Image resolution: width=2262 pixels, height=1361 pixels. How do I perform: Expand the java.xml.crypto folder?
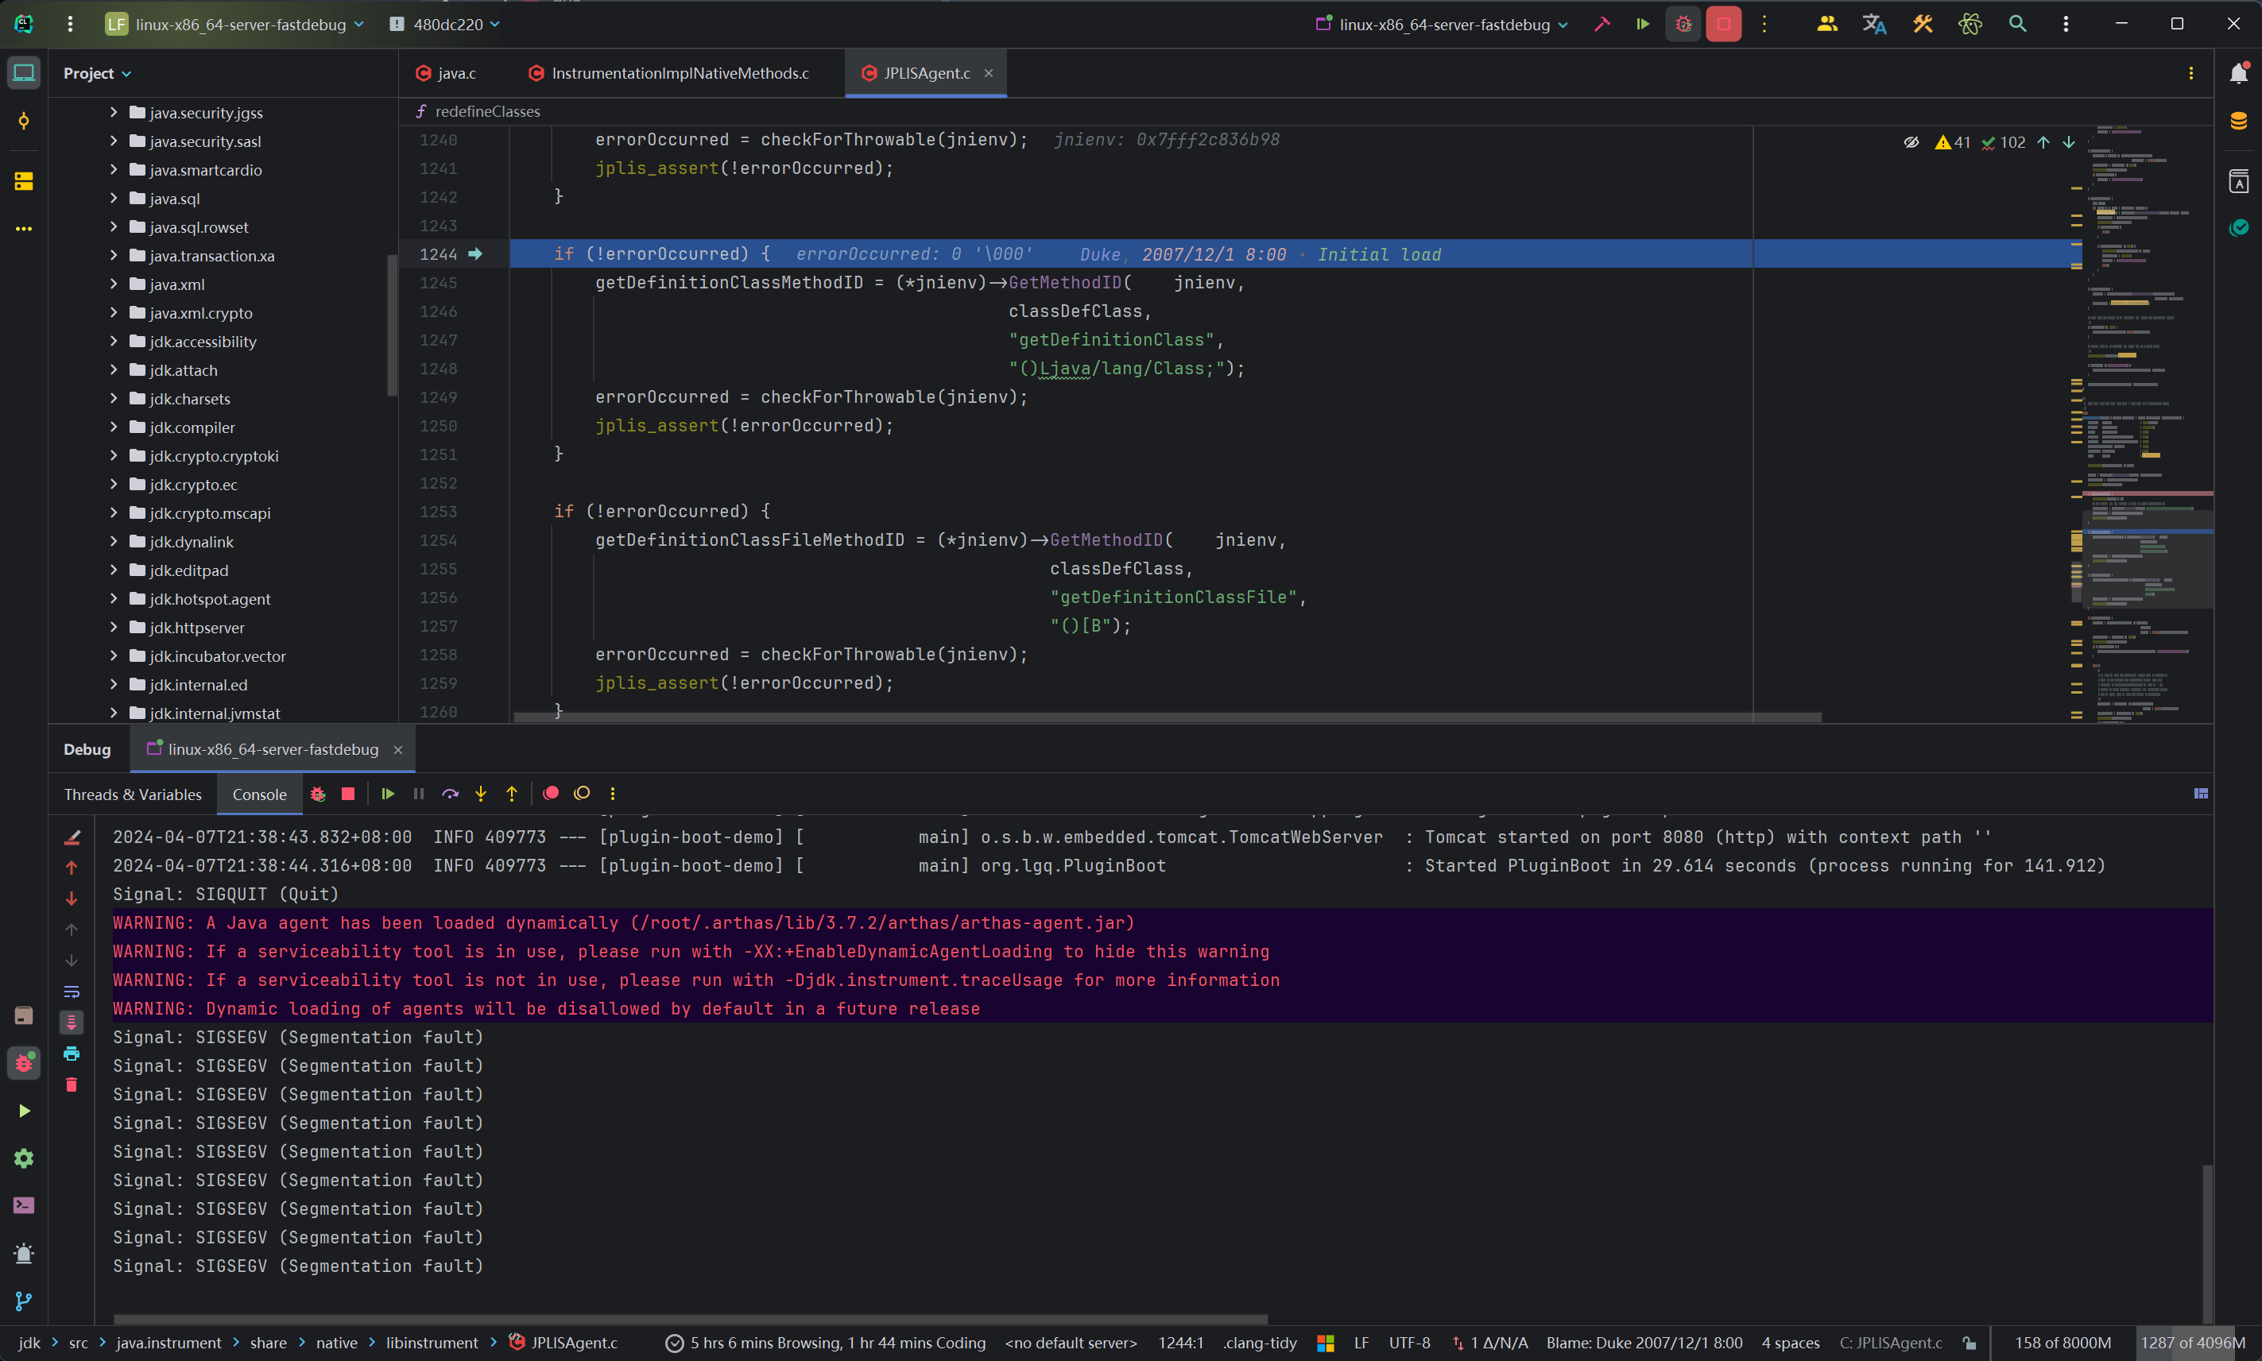tap(114, 313)
